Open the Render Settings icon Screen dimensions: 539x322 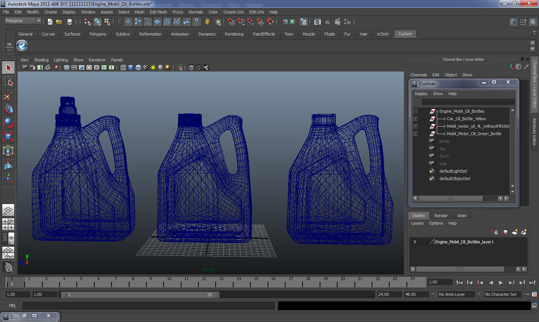coord(347,22)
